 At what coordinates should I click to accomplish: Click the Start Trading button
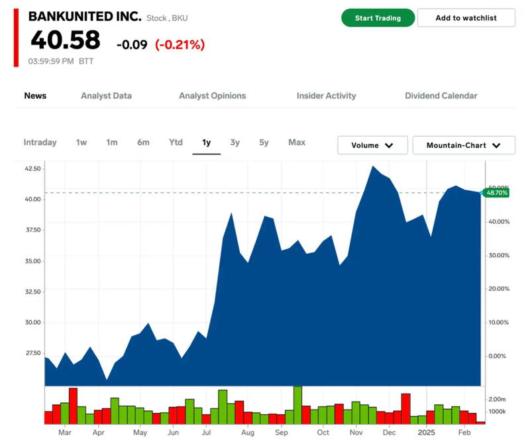378,18
